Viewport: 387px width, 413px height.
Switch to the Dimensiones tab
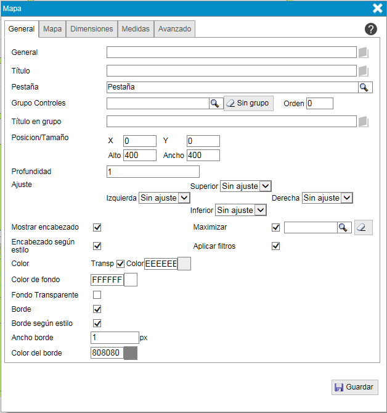coord(91,29)
